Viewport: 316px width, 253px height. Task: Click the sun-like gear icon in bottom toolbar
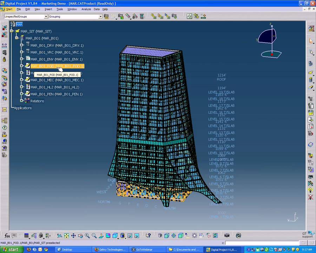click(194, 235)
